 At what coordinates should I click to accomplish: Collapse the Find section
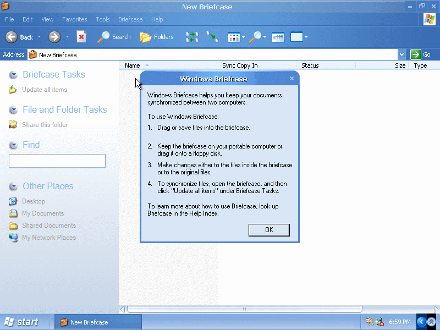(13, 145)
